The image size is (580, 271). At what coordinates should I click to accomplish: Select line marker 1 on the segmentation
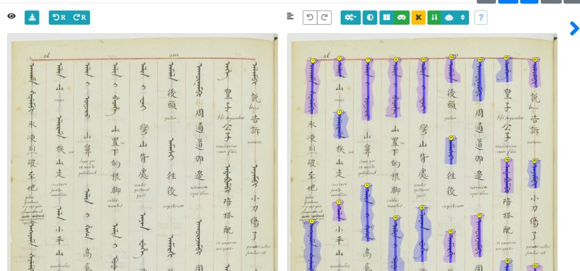pos(313,61)
